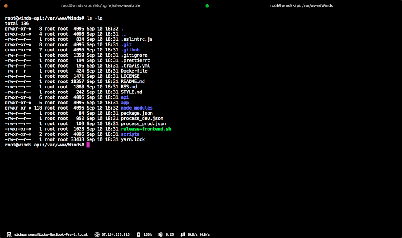Click the IP address 67.134.175.210
The width and height of the screenshot is (402, 238).
tap(115, 234)
